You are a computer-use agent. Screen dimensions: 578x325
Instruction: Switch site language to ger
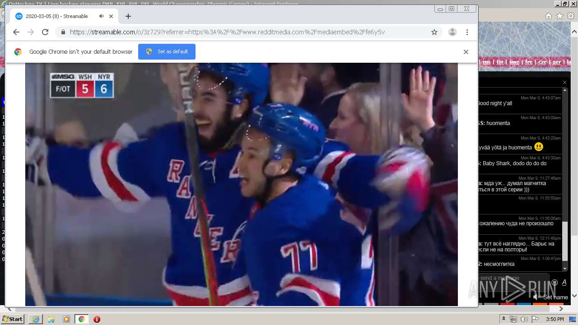[x=557, y=62]
